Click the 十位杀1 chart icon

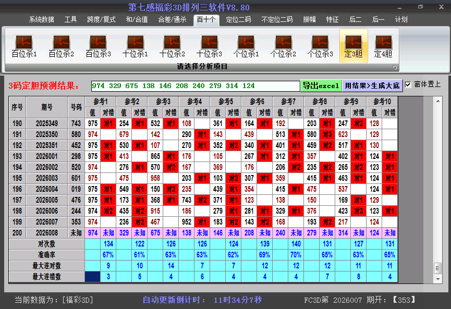click(x=135, y=46)
